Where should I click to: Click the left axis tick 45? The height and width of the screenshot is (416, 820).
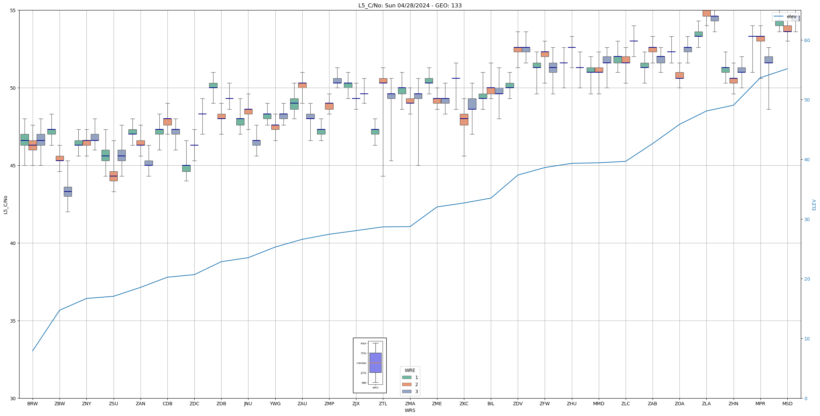13,166
